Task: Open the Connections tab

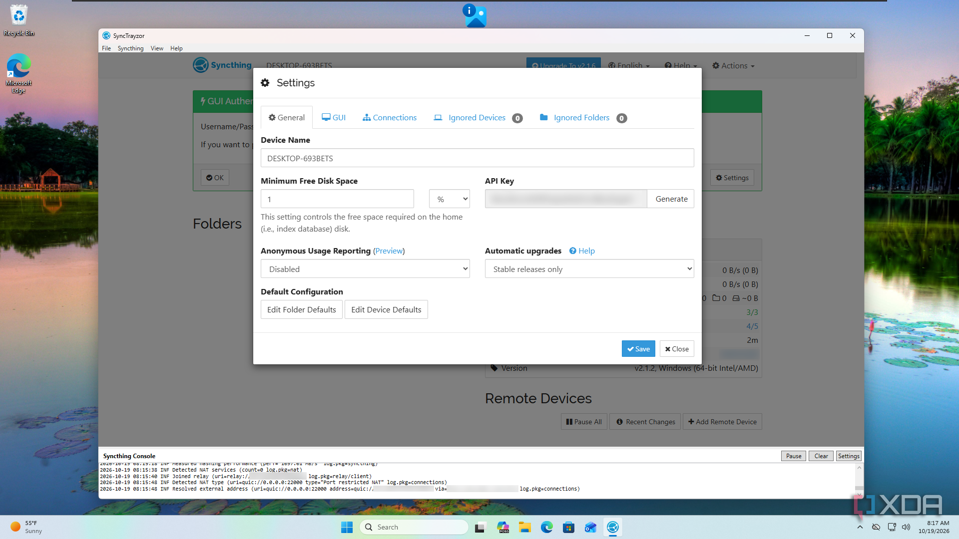Action: click(390, 117)
